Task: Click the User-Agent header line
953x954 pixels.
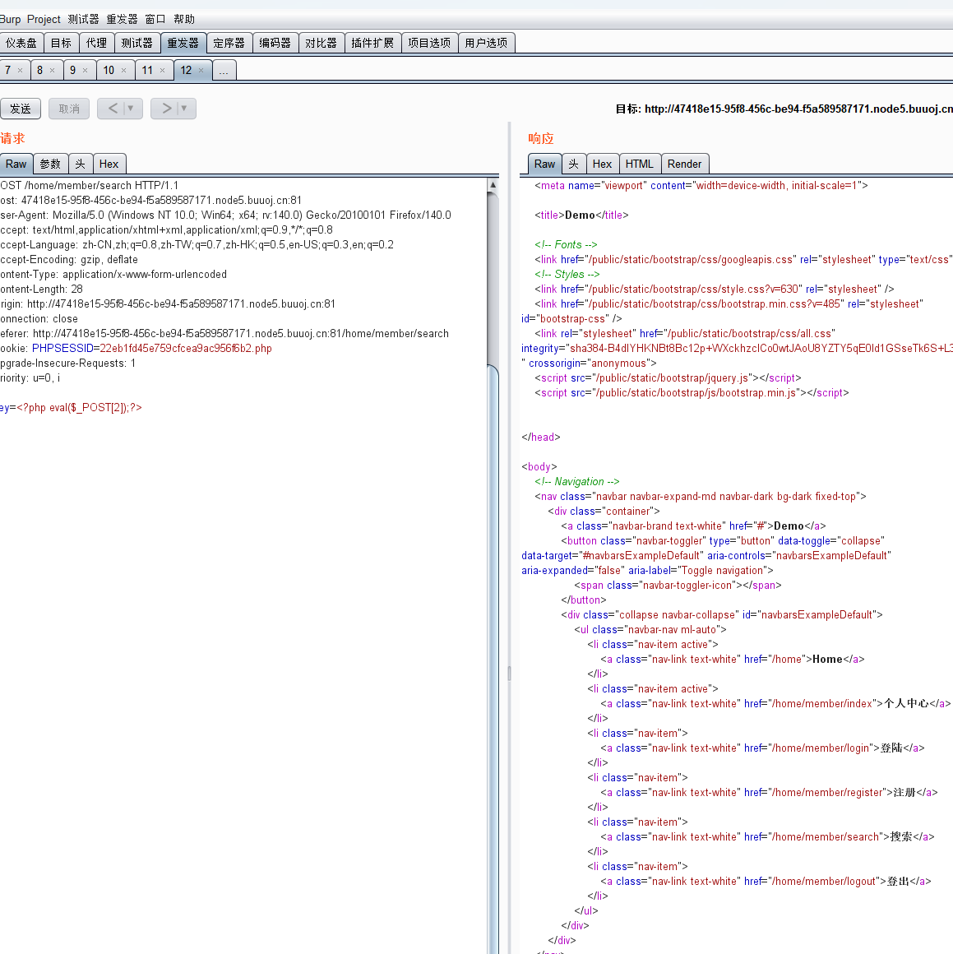Action: pos(225,215)
